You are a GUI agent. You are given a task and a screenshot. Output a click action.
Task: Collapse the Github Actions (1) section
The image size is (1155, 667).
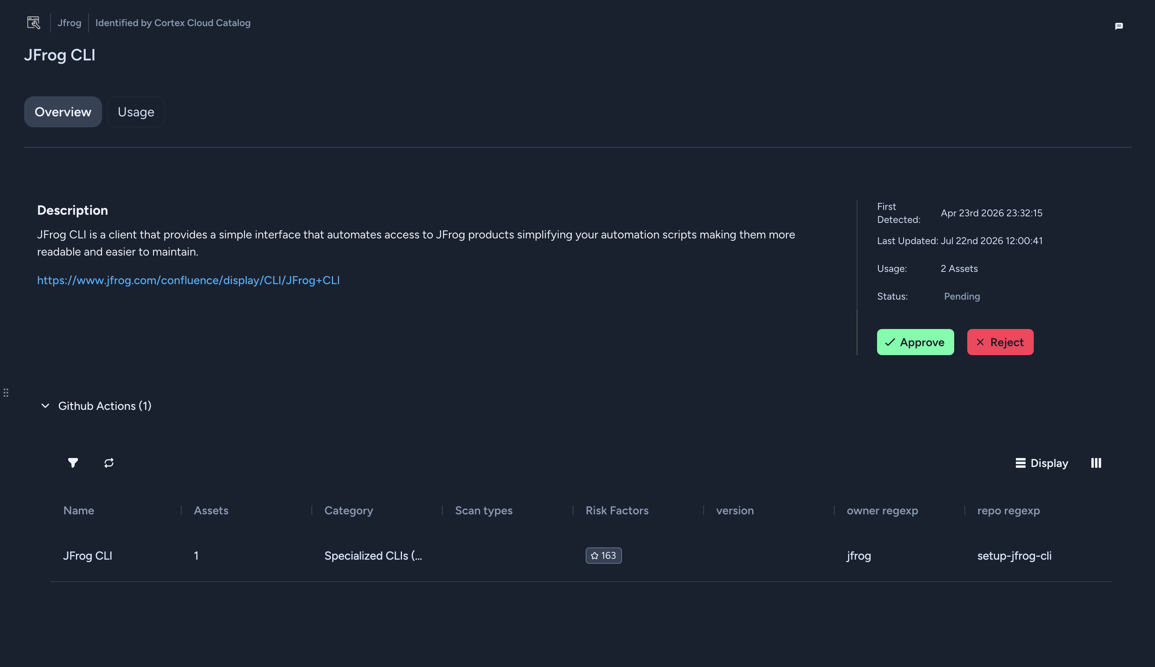pyautogui.click(x=45, y=406)
